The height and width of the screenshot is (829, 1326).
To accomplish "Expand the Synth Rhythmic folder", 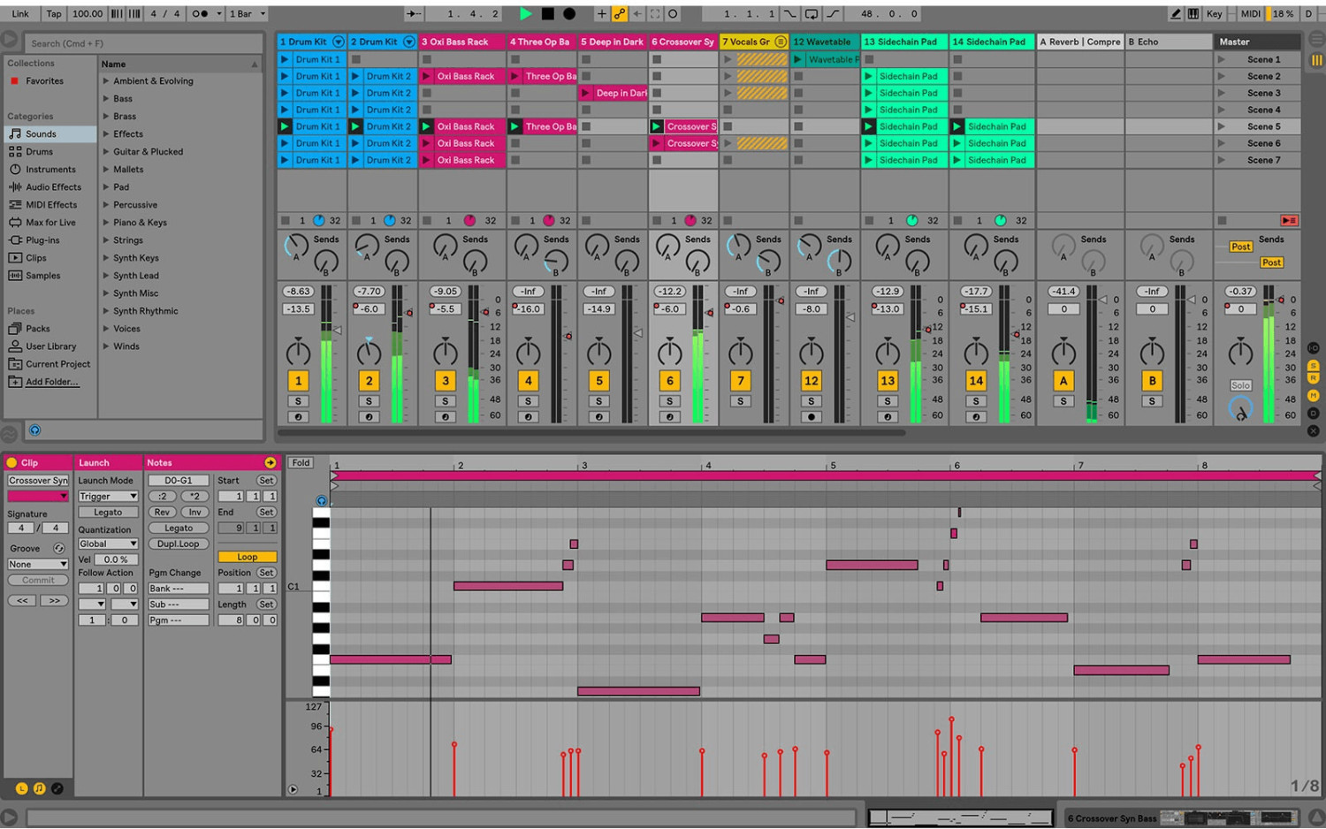I will pyautogui.click(x=106, y=310).
